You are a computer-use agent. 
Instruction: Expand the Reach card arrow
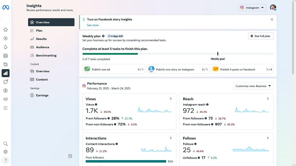(268, 99)
